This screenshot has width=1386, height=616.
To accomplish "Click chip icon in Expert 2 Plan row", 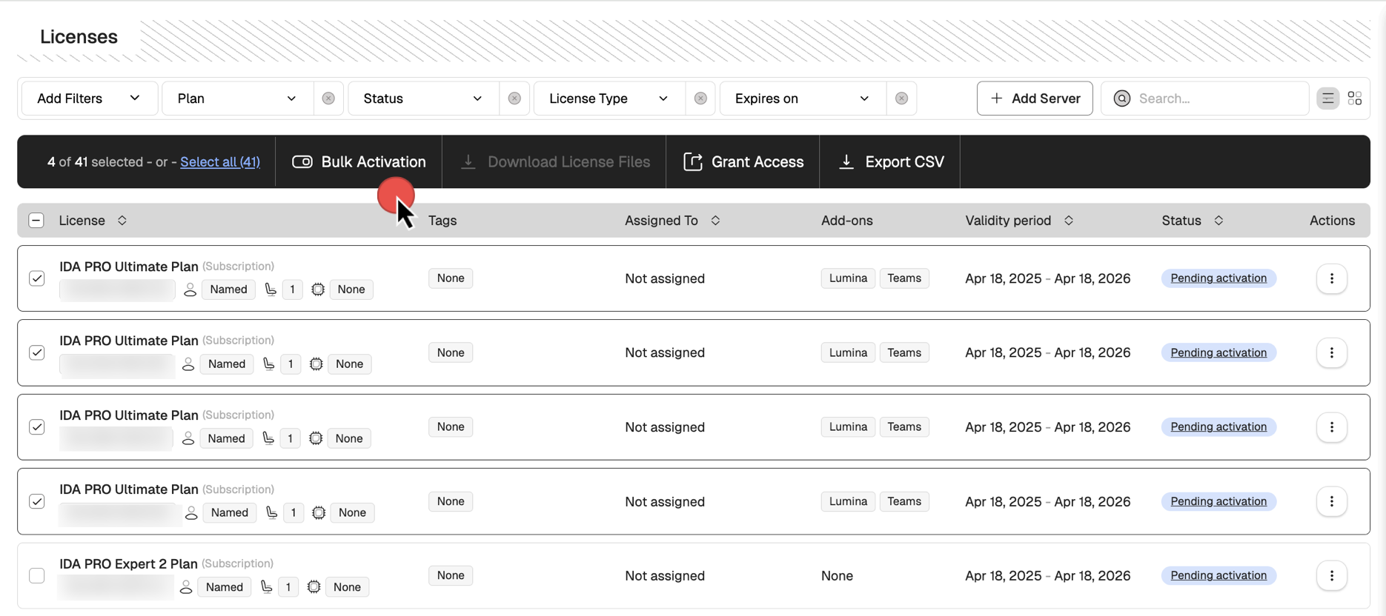I will [314, 587].
